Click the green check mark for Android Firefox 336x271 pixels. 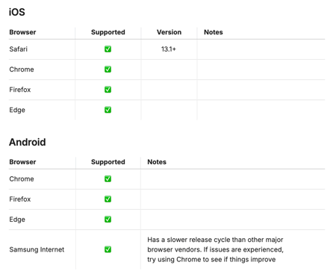pyautogui.click(x=108, y=199)
